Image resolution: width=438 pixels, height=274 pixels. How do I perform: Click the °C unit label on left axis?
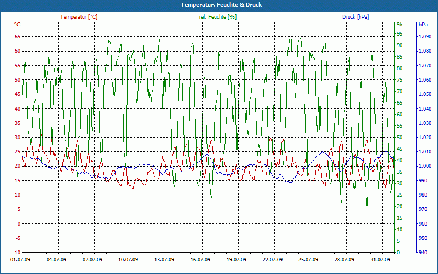[x=18, y=25]
